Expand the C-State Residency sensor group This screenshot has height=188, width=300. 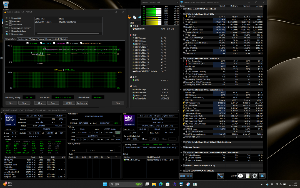click(181, 142)
